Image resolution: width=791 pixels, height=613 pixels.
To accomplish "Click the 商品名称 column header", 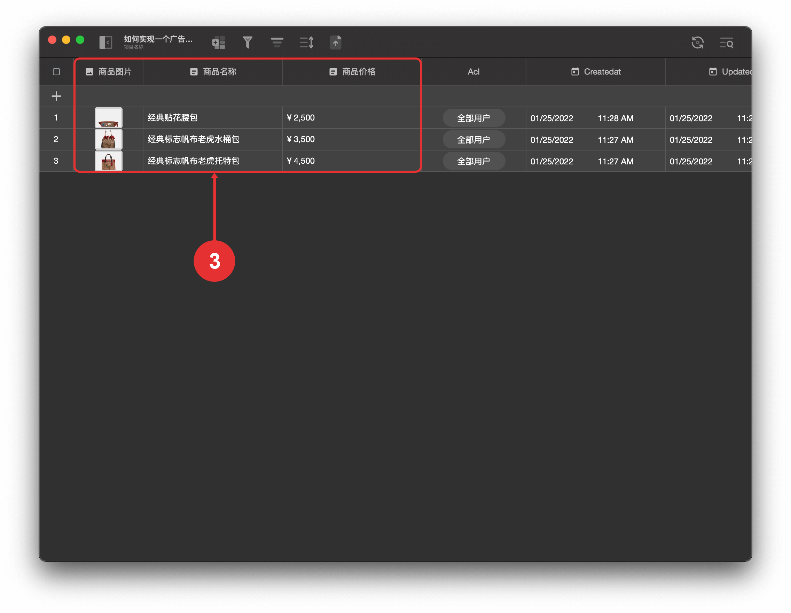I will pos(213,72).
